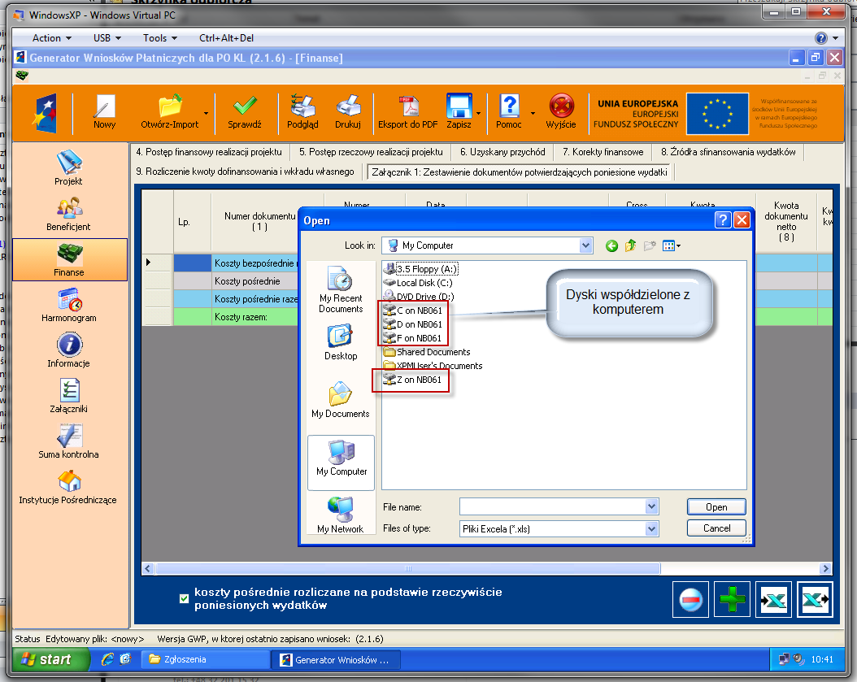The width and height of the screenshot is (857, 682).
Task: Open the USB menu in Virtual PC
Action: 107,37
